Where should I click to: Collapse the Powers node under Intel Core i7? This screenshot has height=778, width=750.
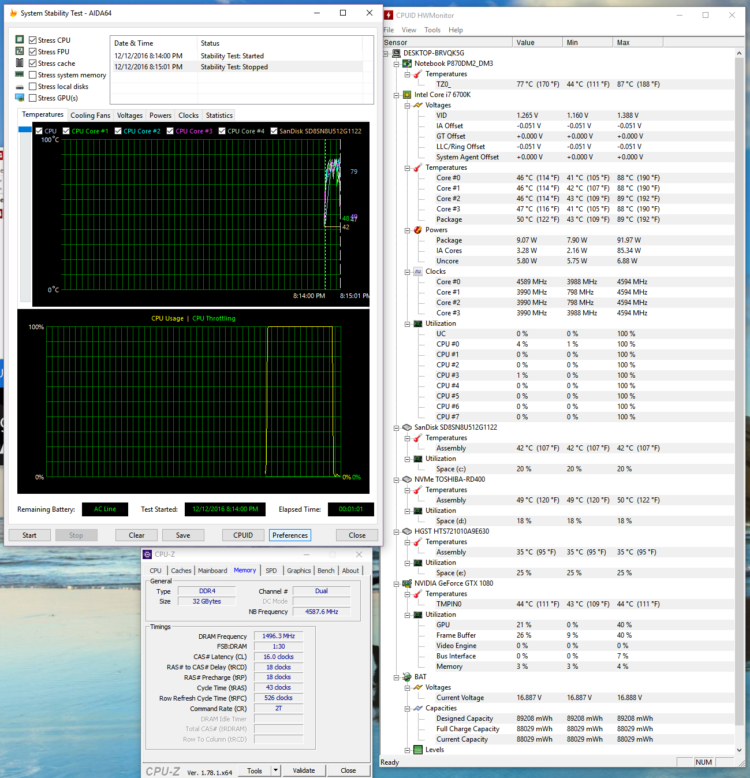(408, 230)
